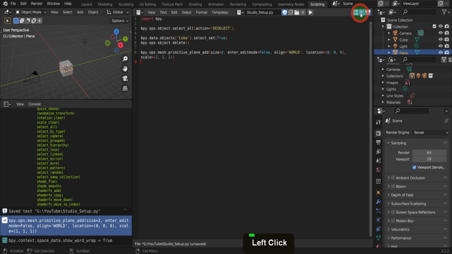
Task: Click the camera view icon in the viewport
Action: tap(125, 78)
